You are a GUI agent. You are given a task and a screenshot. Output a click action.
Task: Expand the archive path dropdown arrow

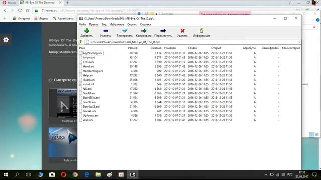pyautogui.click(x=299, y=42)
